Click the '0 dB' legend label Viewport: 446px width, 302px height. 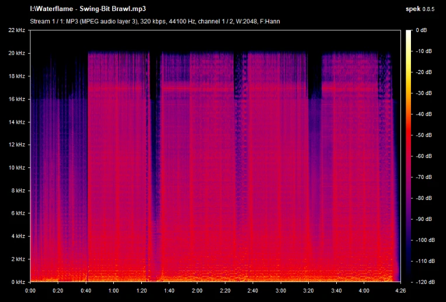[x=421, y=30]
